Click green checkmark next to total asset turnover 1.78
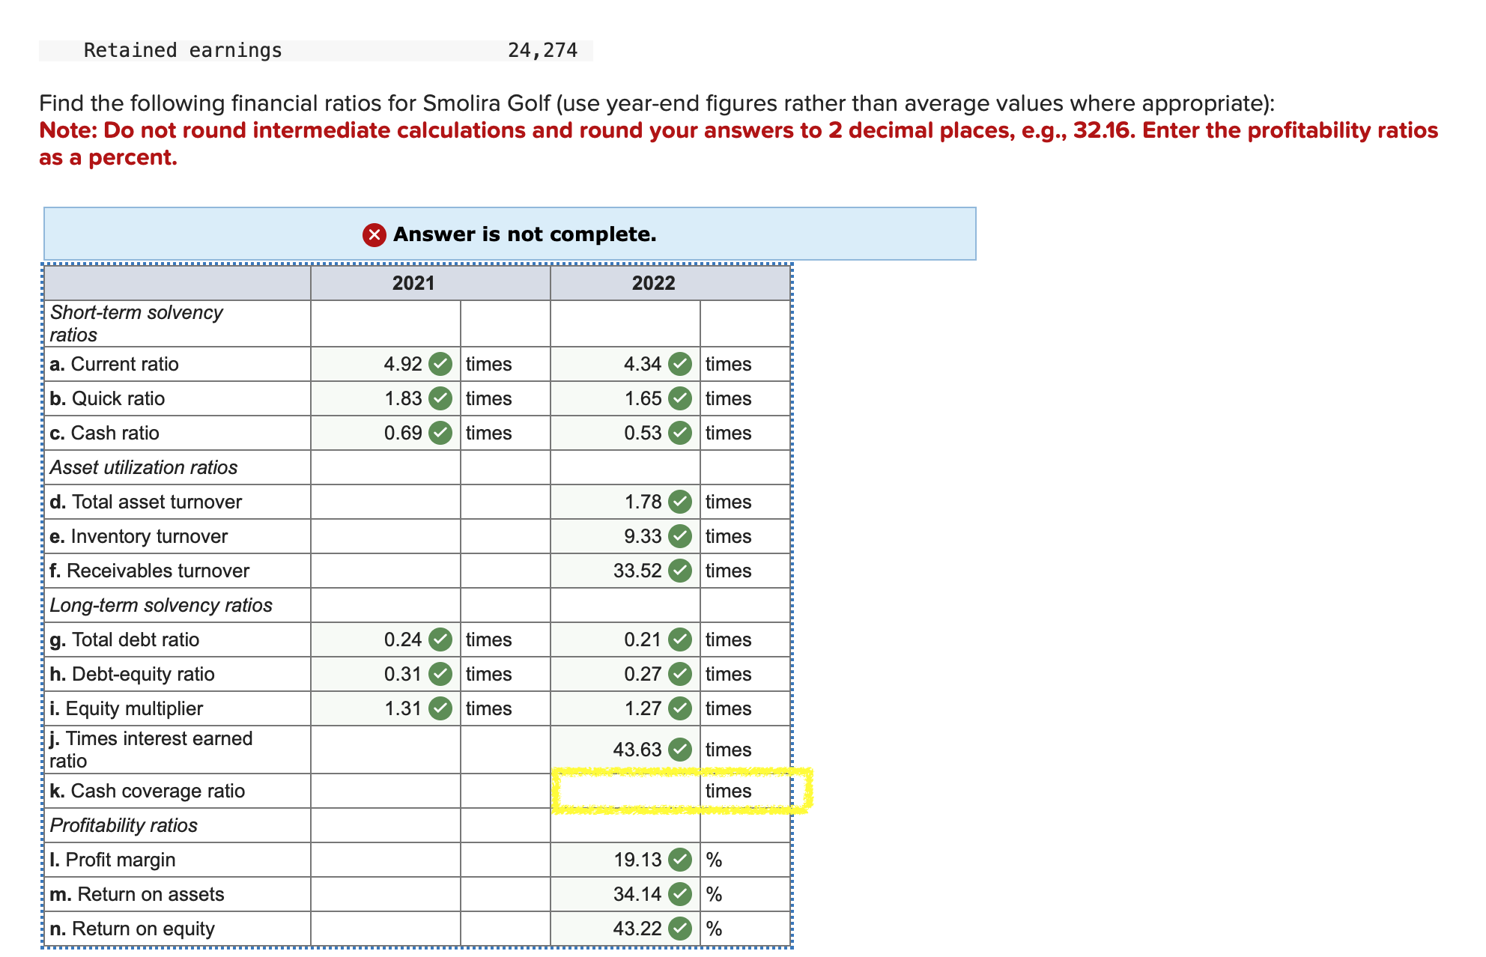The image size is (1486, 957). [680, 502]
